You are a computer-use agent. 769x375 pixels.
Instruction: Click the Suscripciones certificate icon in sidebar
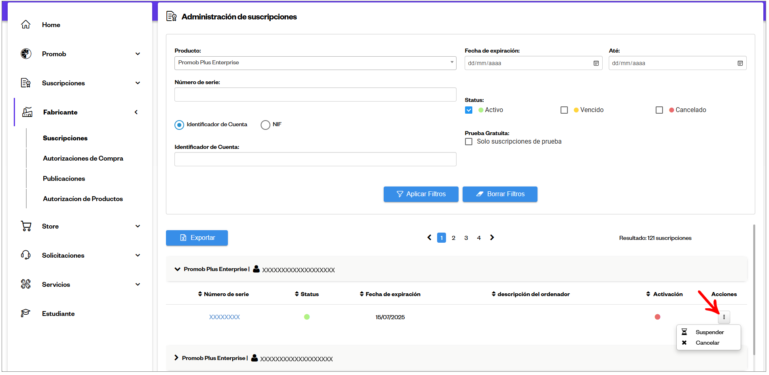coord(26,83)
